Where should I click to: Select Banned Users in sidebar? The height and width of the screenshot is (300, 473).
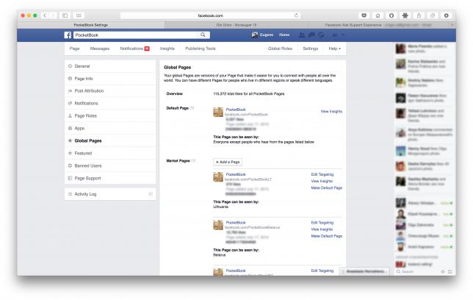[110, 166]
